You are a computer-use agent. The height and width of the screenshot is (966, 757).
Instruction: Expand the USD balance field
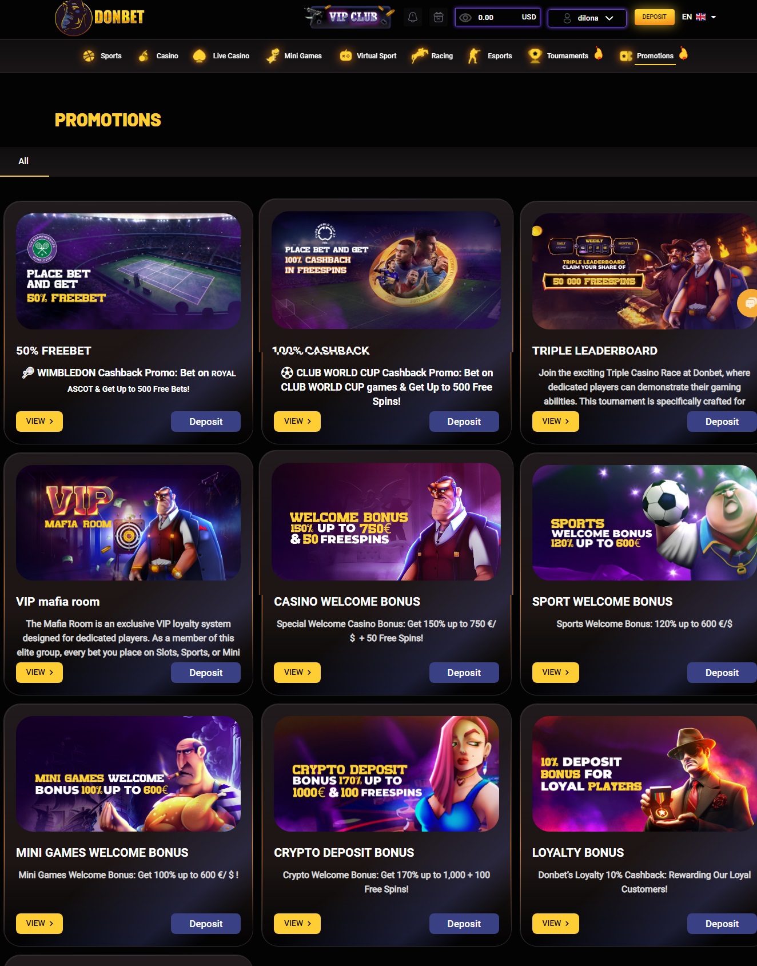pyautogui.click(x=497, y=17)
